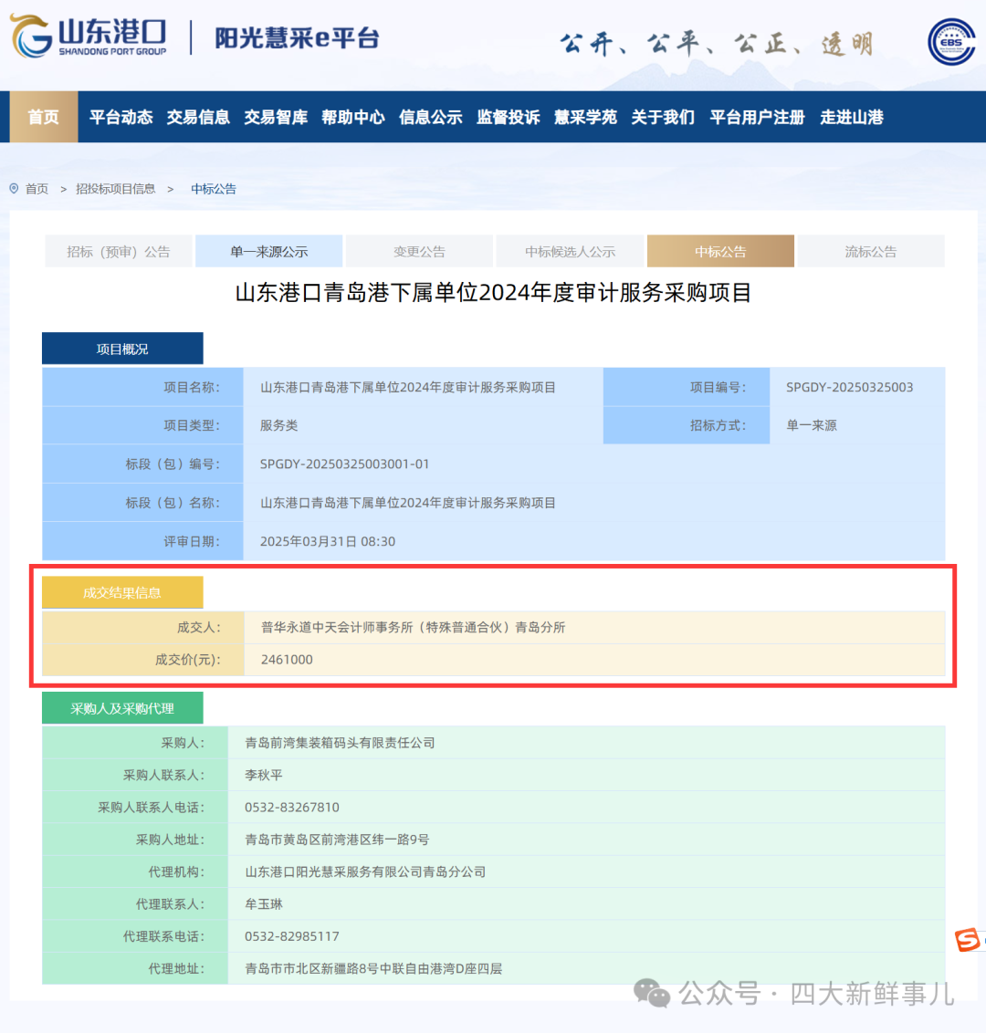Click the page title 山东港口青岛港下属单位2024年度审计服务采购项目

[493, 293]
